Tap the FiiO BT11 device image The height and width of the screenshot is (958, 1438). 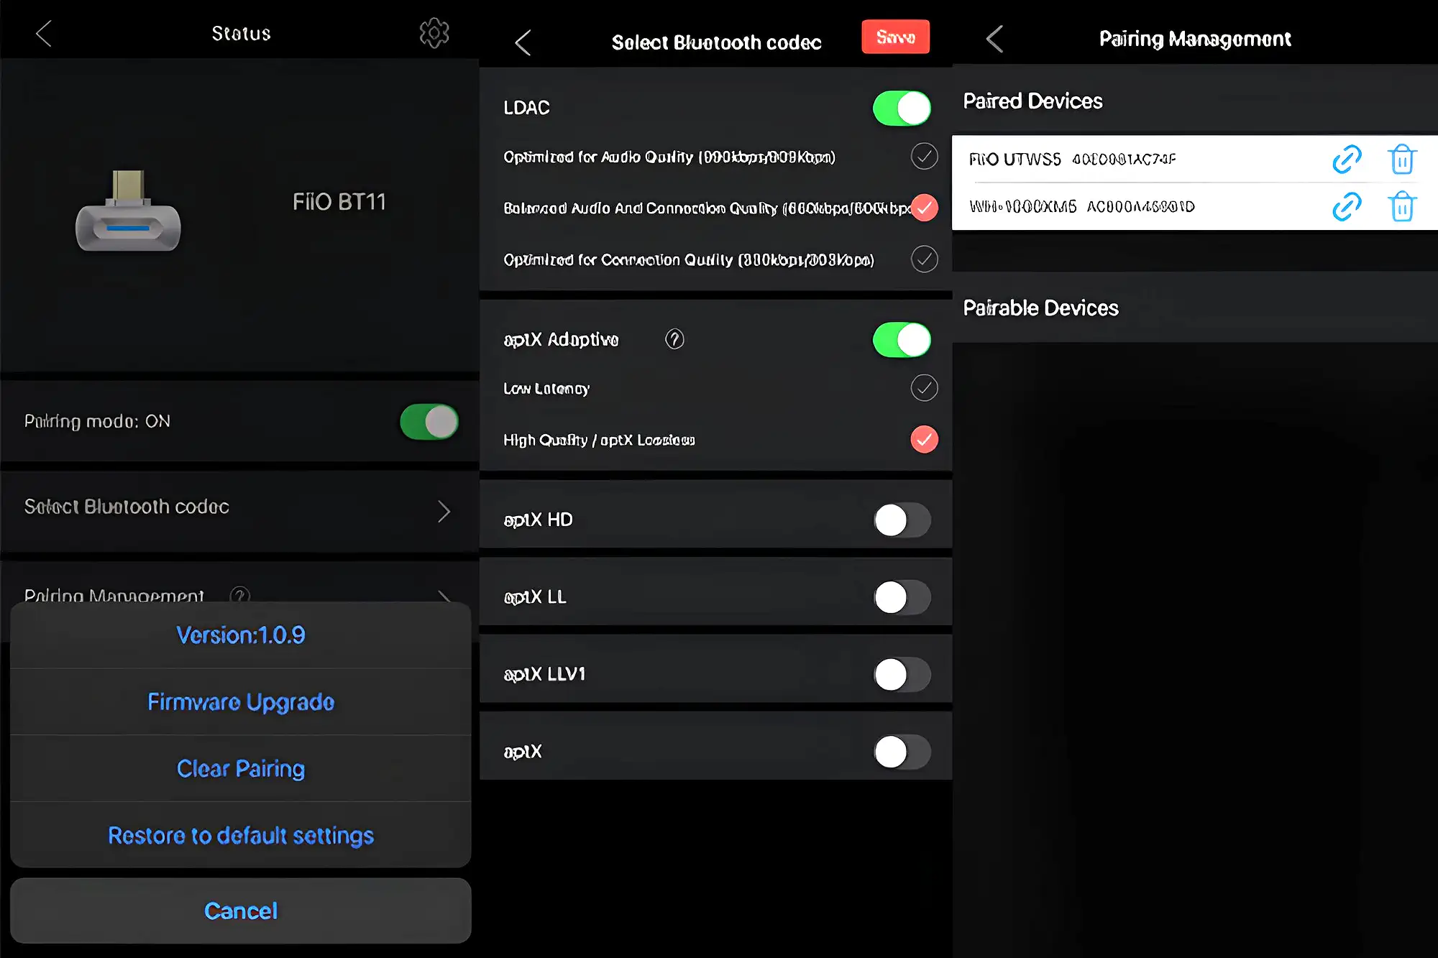[128, 211]
